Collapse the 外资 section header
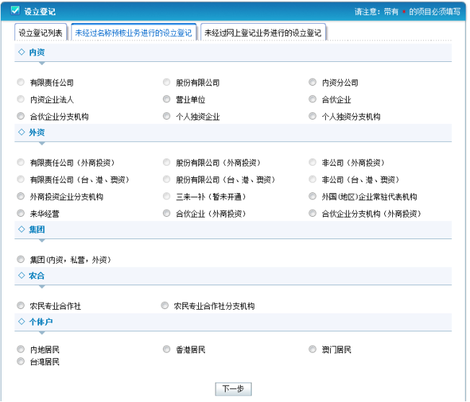 coord(233,133)
